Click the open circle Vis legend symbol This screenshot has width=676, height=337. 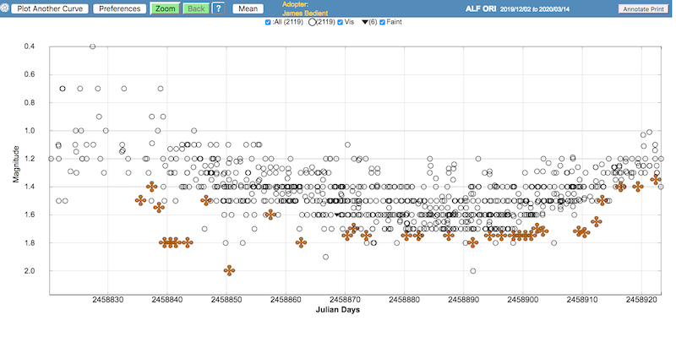312,22
